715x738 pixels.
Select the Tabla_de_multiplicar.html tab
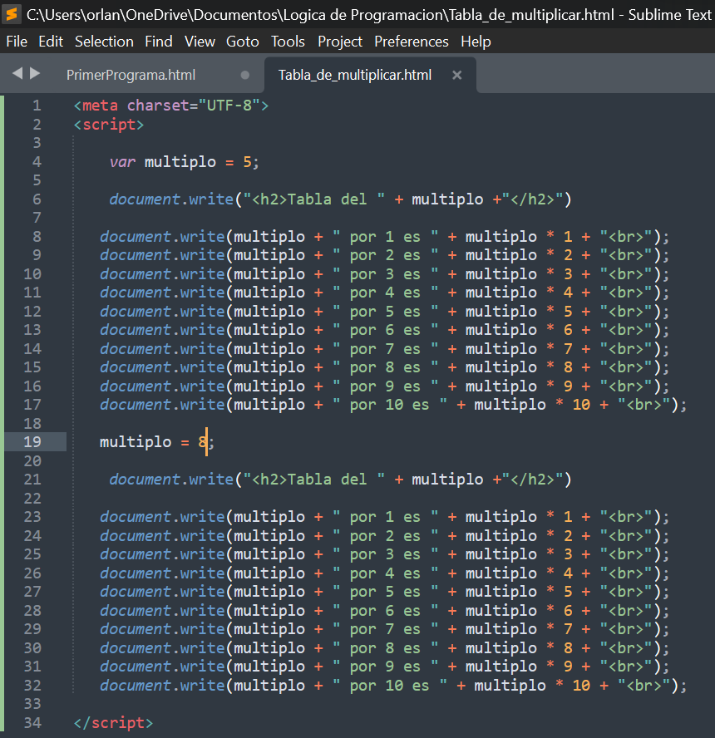tap(355, 75)
